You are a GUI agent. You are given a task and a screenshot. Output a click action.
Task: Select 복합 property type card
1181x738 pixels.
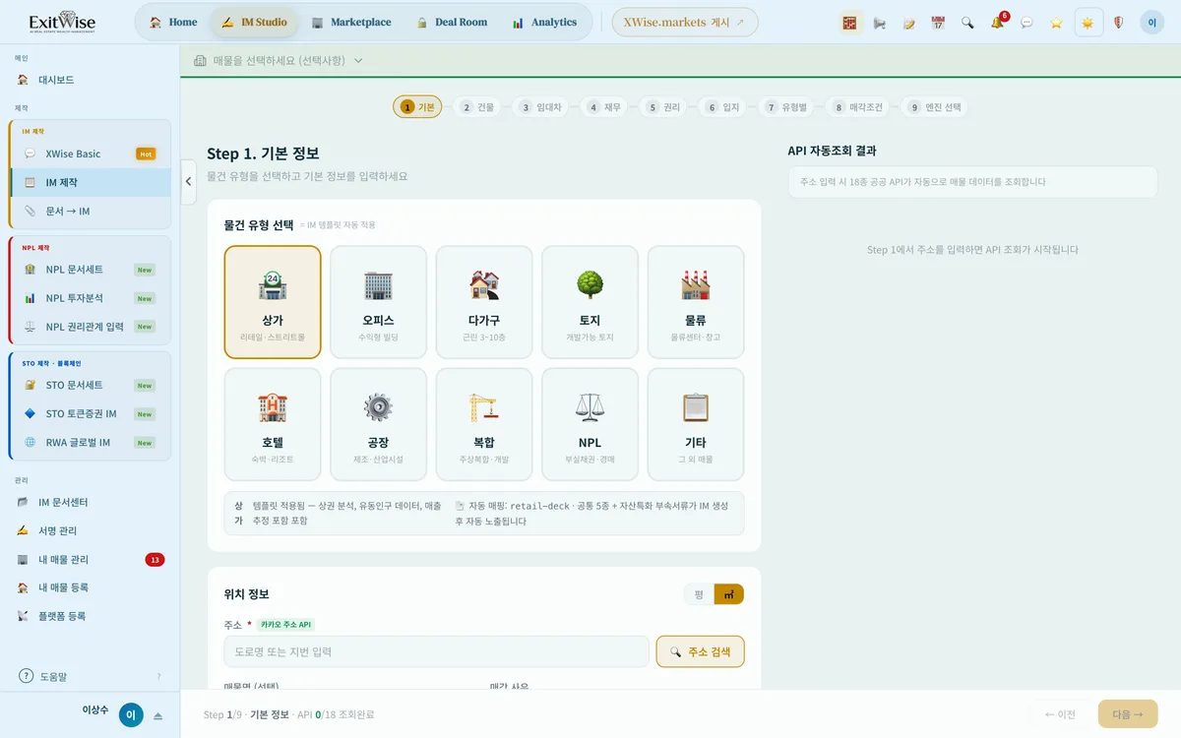(484, 424)
